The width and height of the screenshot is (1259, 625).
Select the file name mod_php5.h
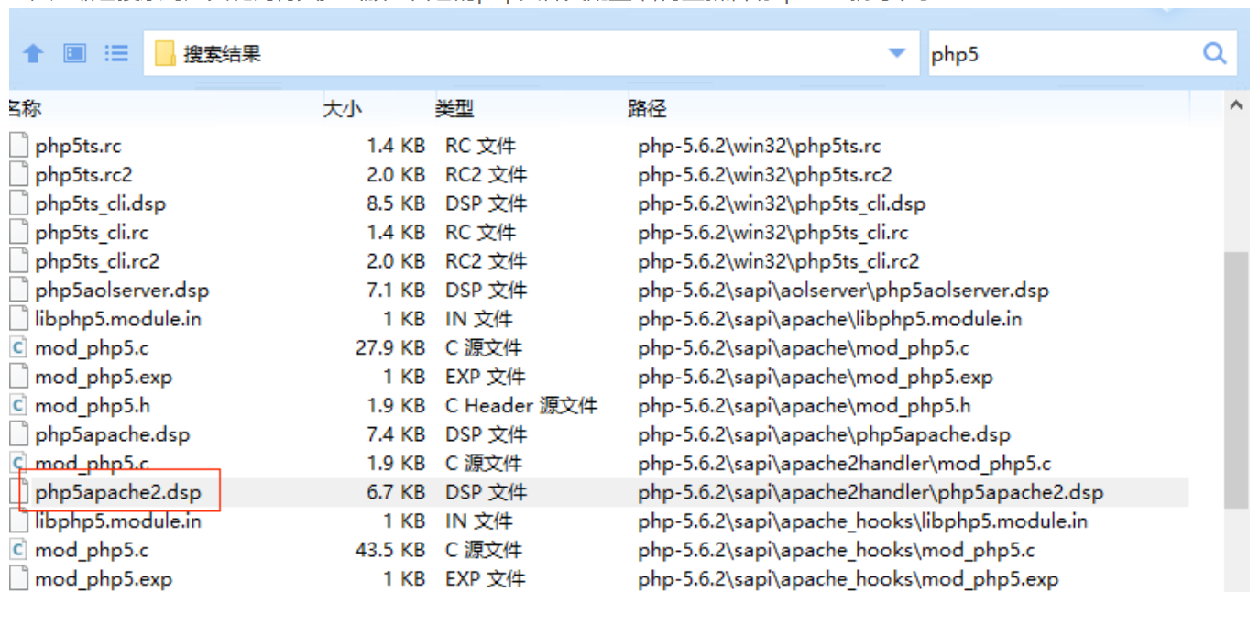pyautogui.click(x=93, y=405)
